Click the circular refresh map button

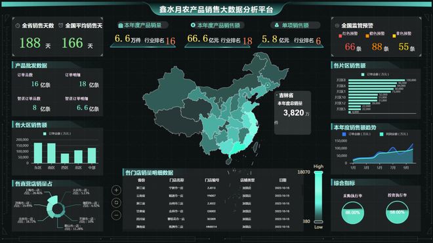pos(116,203)
